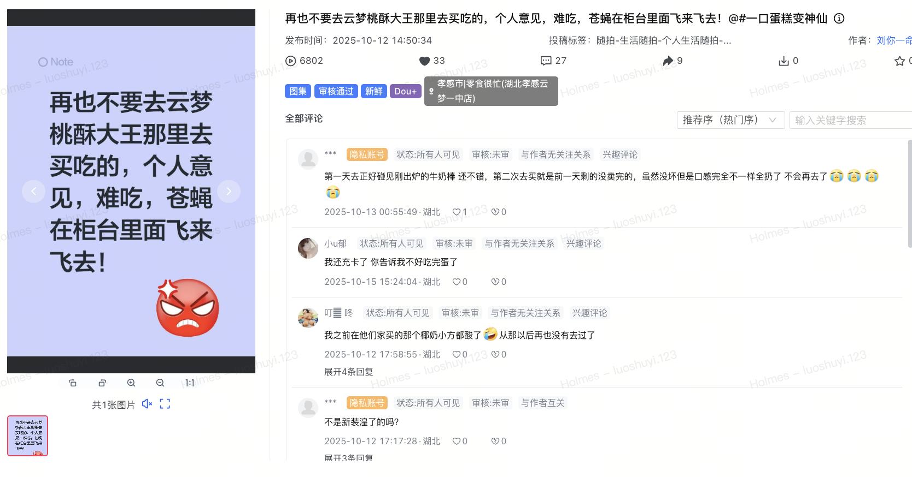This screenshot has height=477, width=912.
Task: Click the 投稿标签 value 随拍-生活随拍
Action: (664, 40)
